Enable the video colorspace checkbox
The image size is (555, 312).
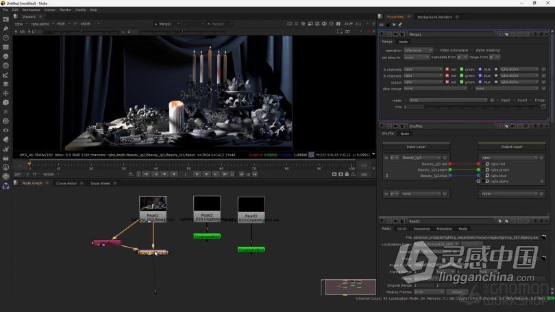tap(436, 50)
